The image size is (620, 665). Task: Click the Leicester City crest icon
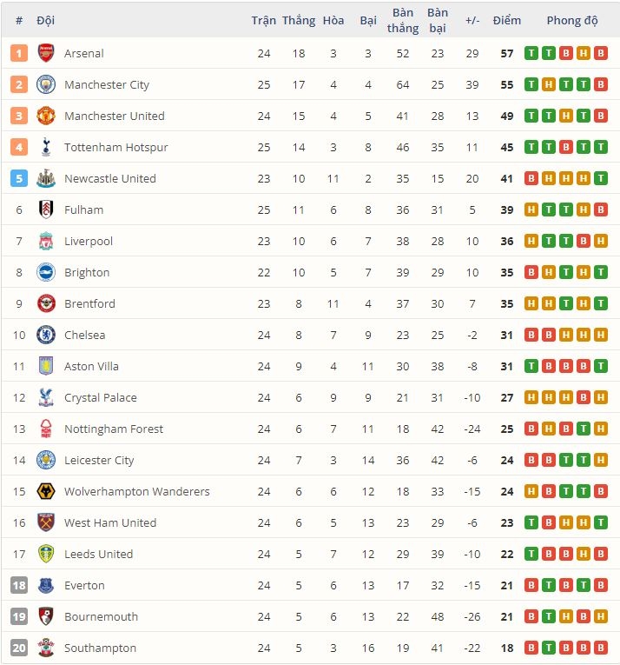(46, 460)
